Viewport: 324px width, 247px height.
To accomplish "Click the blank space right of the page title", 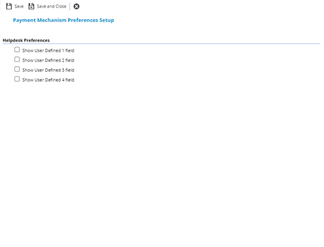I will pos(216,20).
